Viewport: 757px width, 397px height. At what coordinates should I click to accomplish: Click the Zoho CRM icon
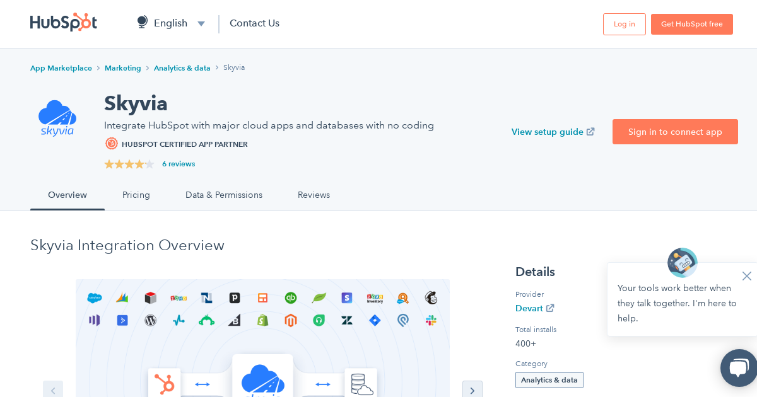tap(177, 297)
